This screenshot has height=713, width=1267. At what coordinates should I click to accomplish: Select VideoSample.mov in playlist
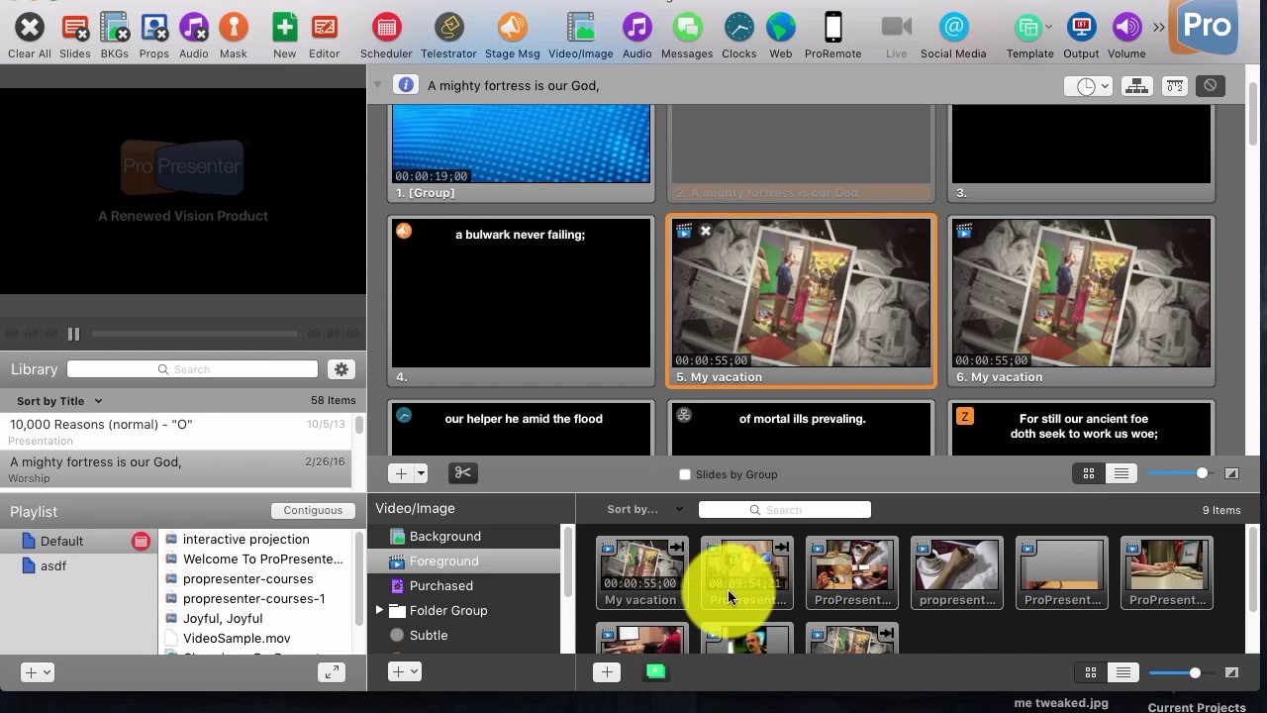pos(237,639)
